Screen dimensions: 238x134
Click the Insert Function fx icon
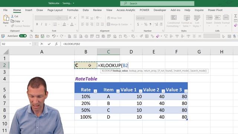click(56, 44)
